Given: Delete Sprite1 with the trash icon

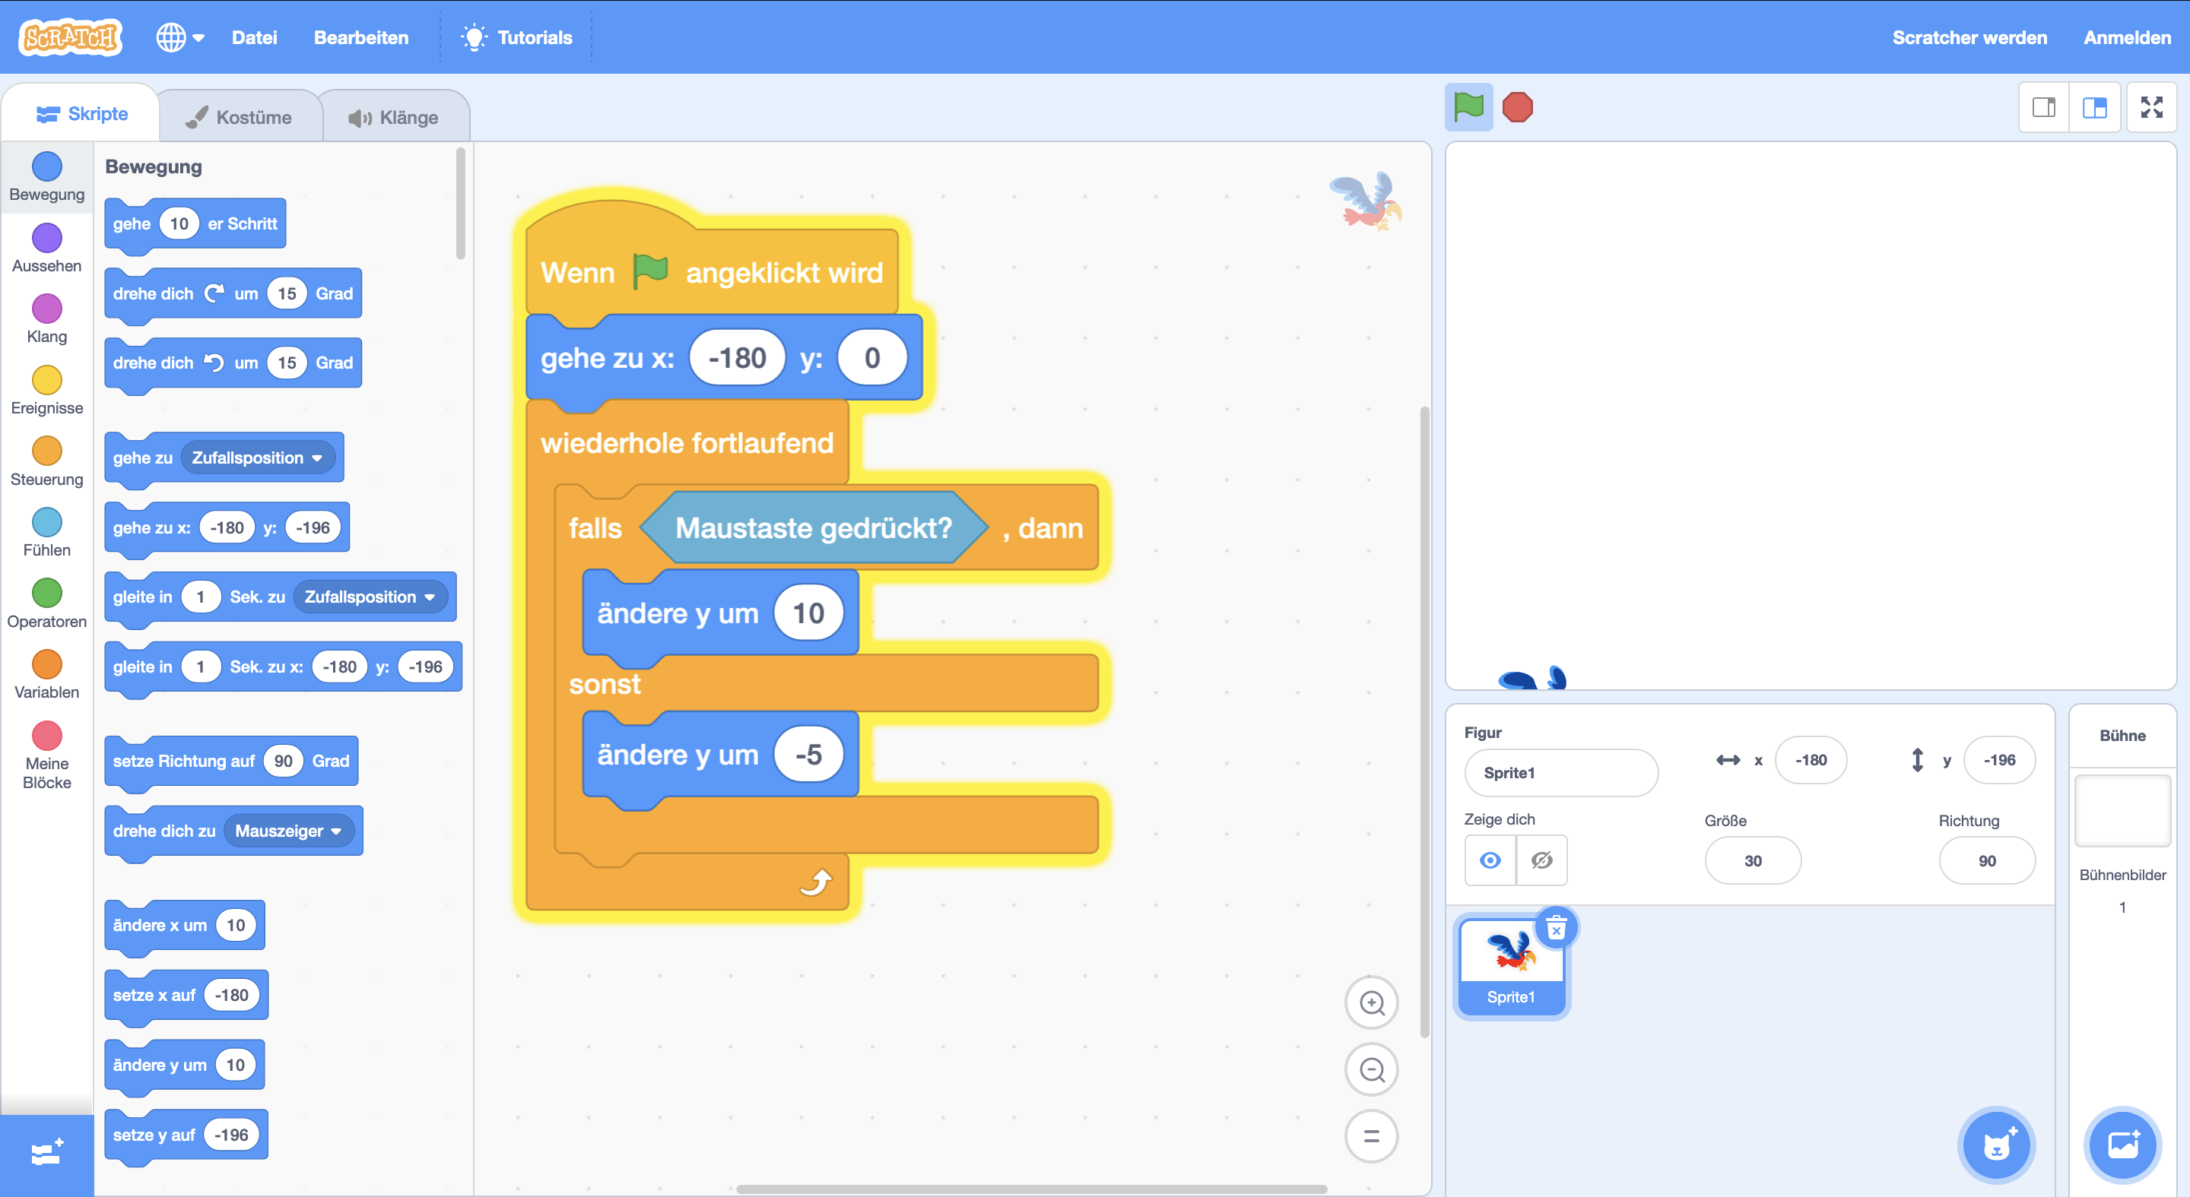Looking at the screenshot, I should [x=1556, y=929].
